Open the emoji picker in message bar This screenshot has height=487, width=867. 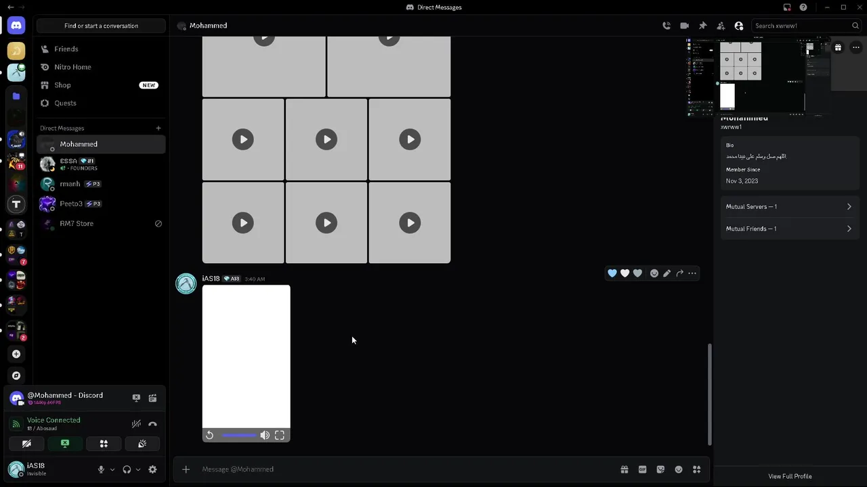coord(679,469)
